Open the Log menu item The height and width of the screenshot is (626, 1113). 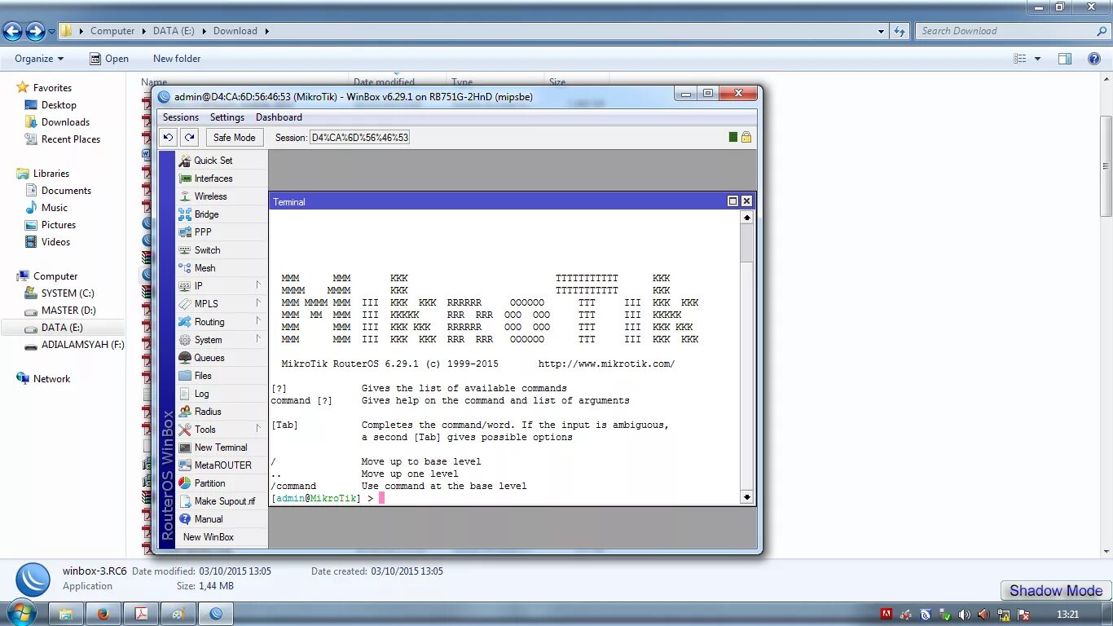coord(222,394)
